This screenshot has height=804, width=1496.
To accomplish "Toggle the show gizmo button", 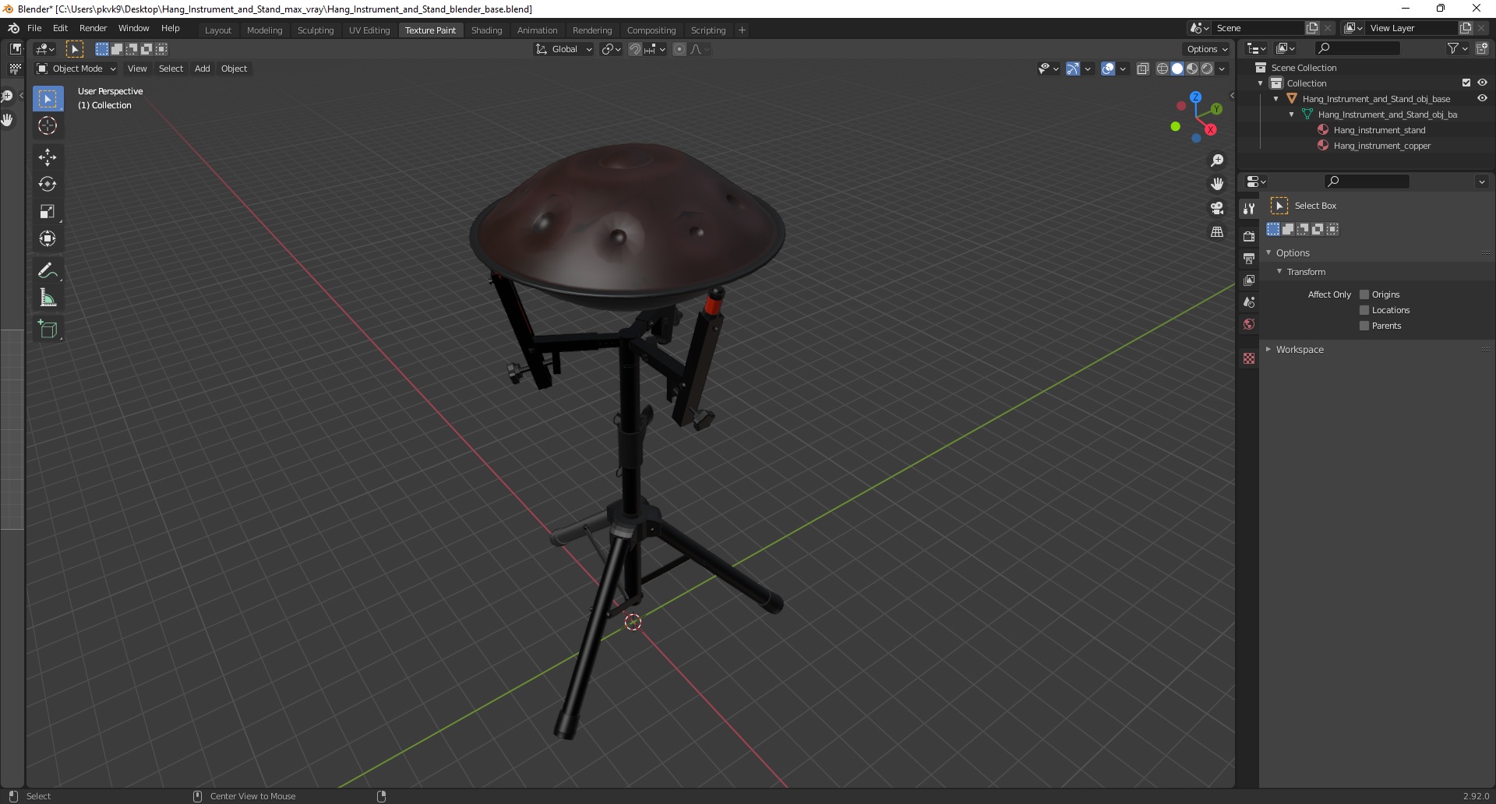I will pos(1073,69).
